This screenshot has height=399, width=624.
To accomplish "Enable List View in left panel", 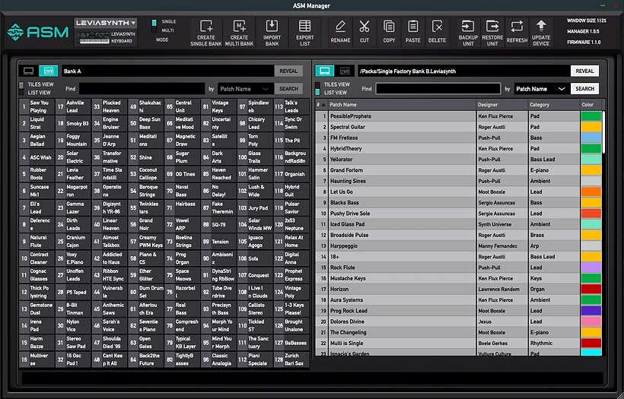I will point(21,93).
